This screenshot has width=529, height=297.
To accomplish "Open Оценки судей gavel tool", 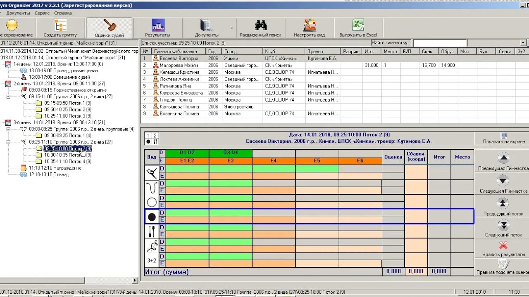I will tap(109, 28).
